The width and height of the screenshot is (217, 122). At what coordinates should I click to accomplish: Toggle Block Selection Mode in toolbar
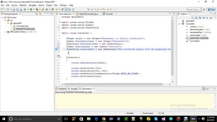tap(70, 9)
